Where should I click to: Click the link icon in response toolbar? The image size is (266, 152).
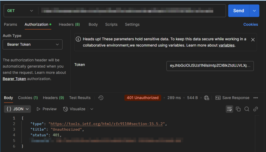pyautogui.click(x=256, y=109)
